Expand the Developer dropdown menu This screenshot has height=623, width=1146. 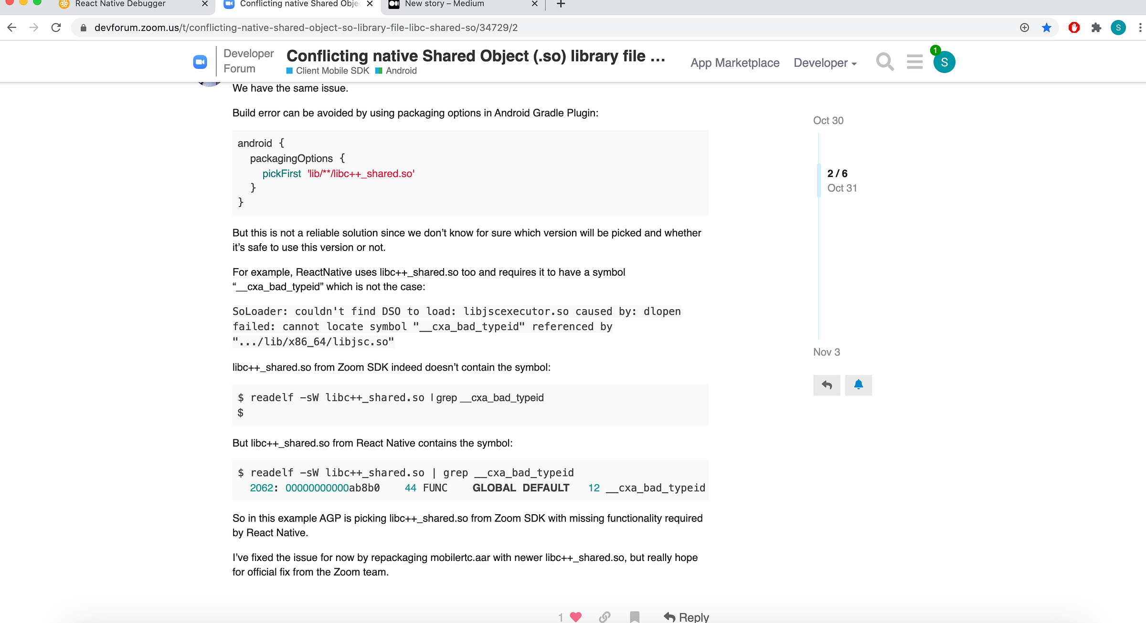tap(825, 63)
